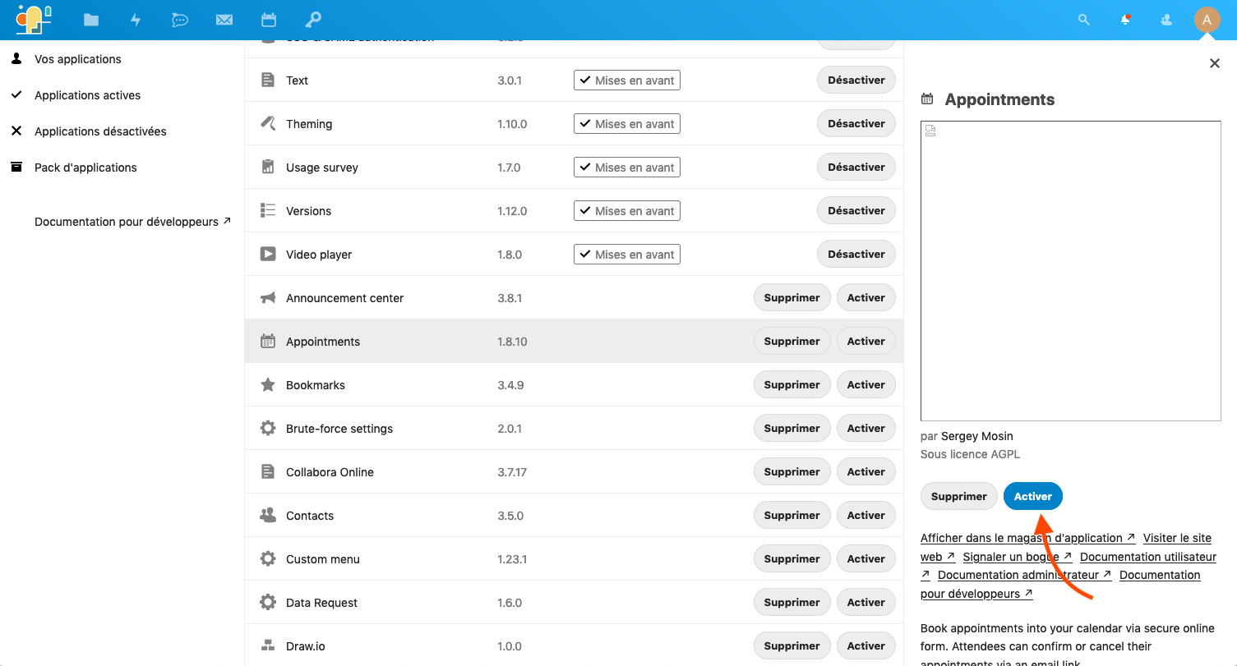Screen dimensions: 1237x666
Task: Click the Mises en avant badge for Versions
Action: click(x=627, y=211)
